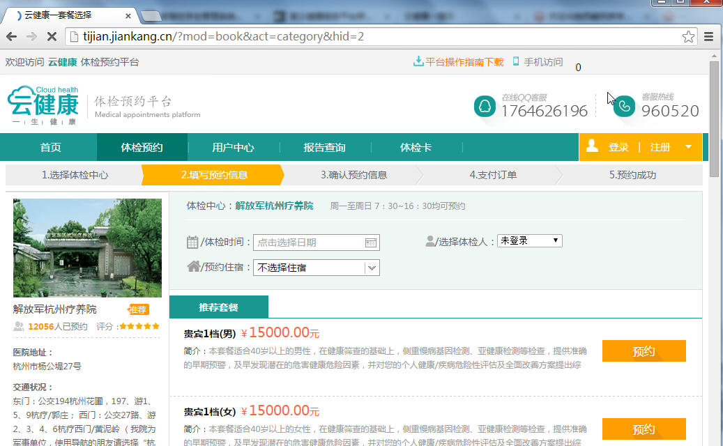This screenshot has width=723, height=446.
Task: Open the 体检预约 navigation tab
Action: click(x=142, y=148)
